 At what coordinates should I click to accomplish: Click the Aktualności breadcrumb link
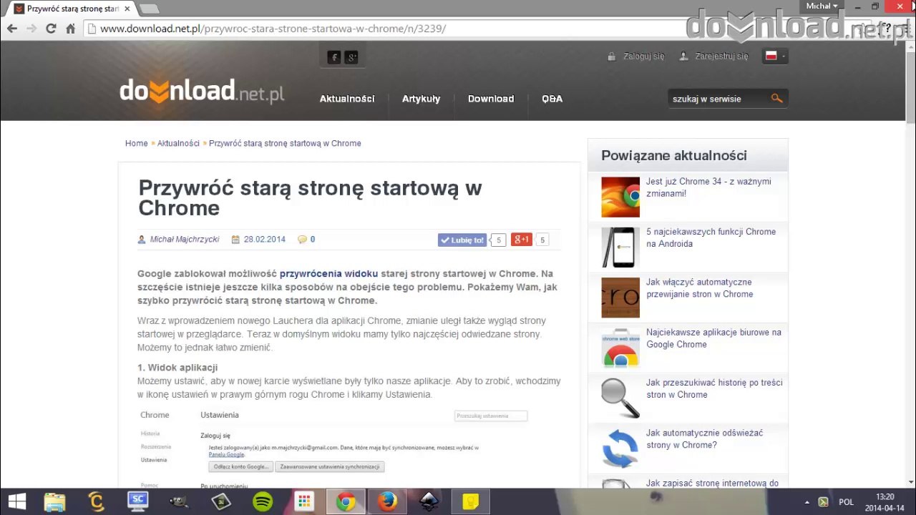click(x=178, y=143)
